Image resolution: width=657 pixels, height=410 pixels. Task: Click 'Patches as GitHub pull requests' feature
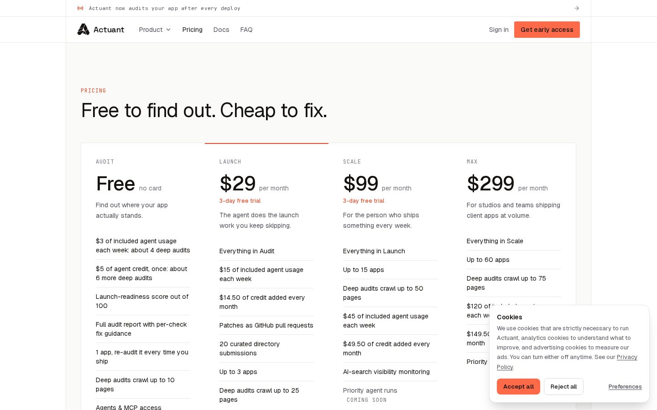coord(266,325)
